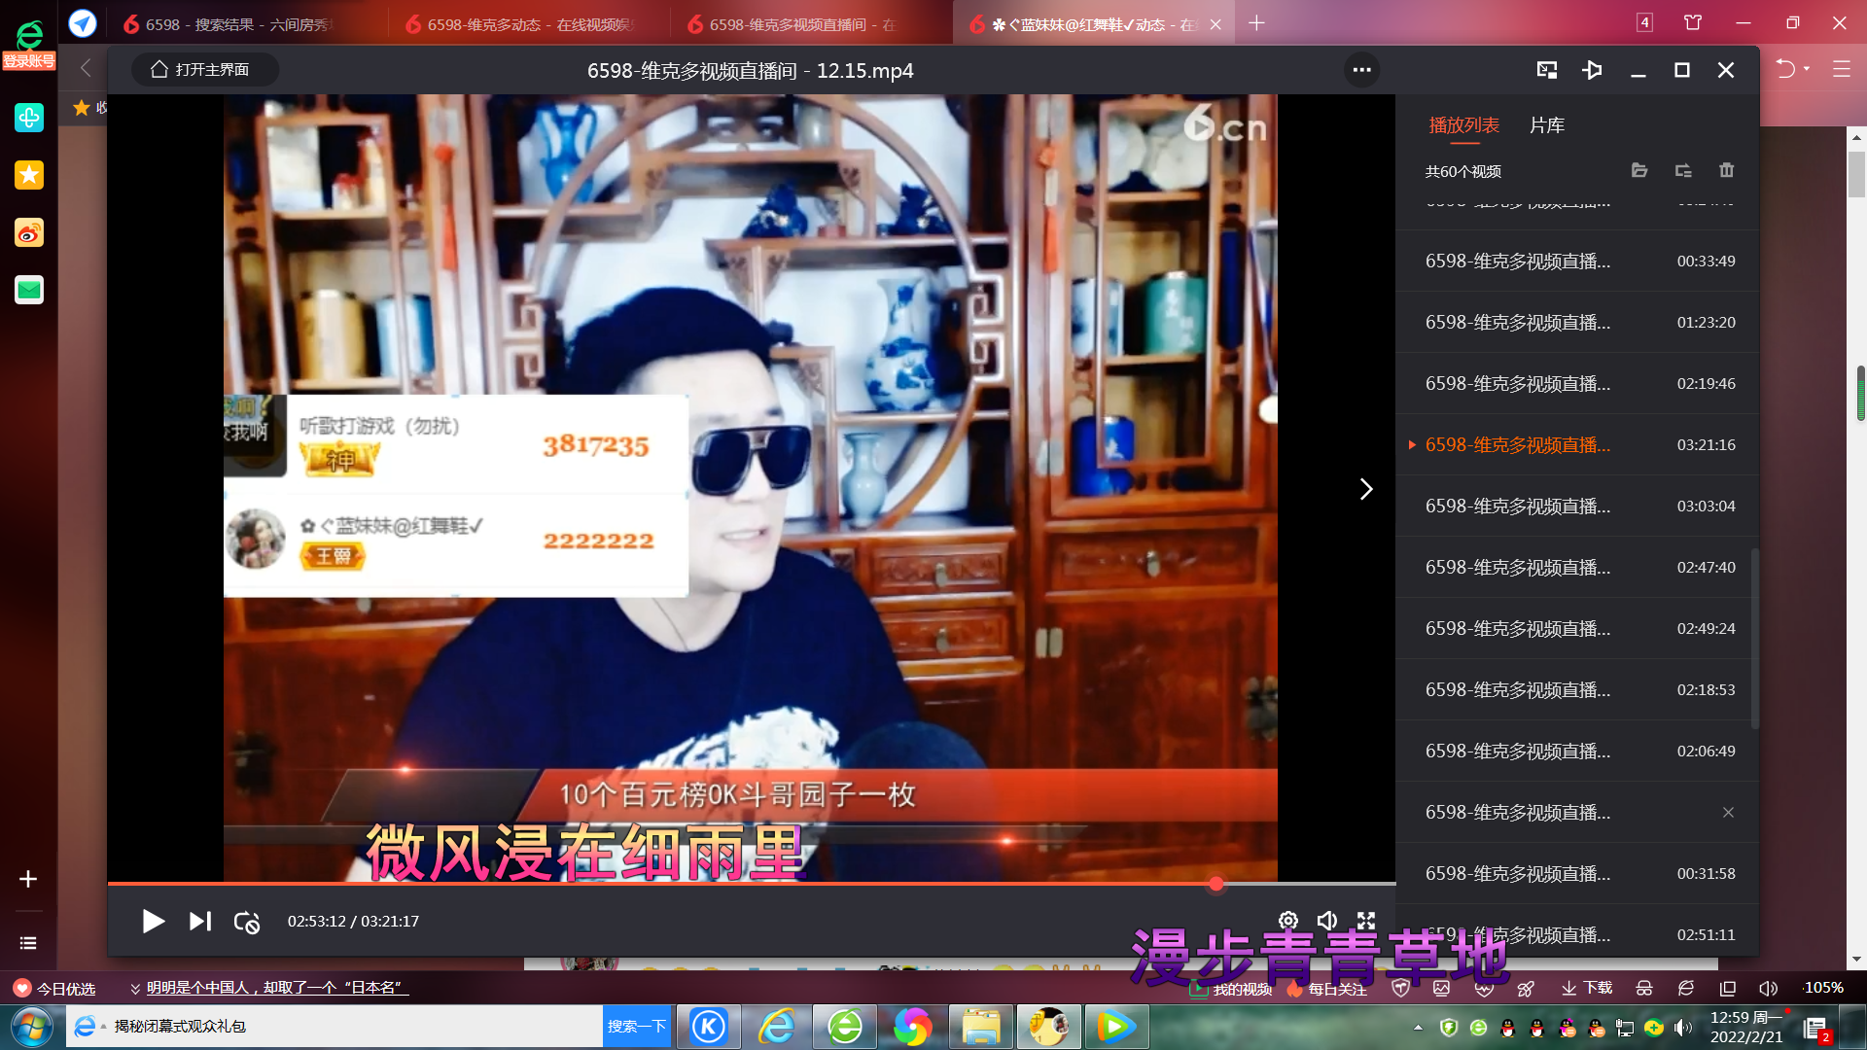Click the rocket speed-up icon
The width and height of the screenshot is (1867, 1050).
(1526, 989)
